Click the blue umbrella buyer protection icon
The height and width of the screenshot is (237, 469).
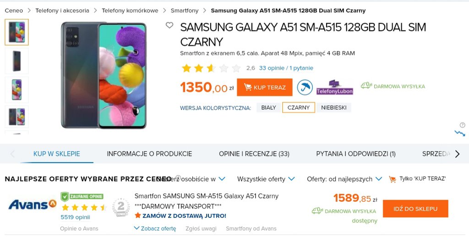[304, 87]
